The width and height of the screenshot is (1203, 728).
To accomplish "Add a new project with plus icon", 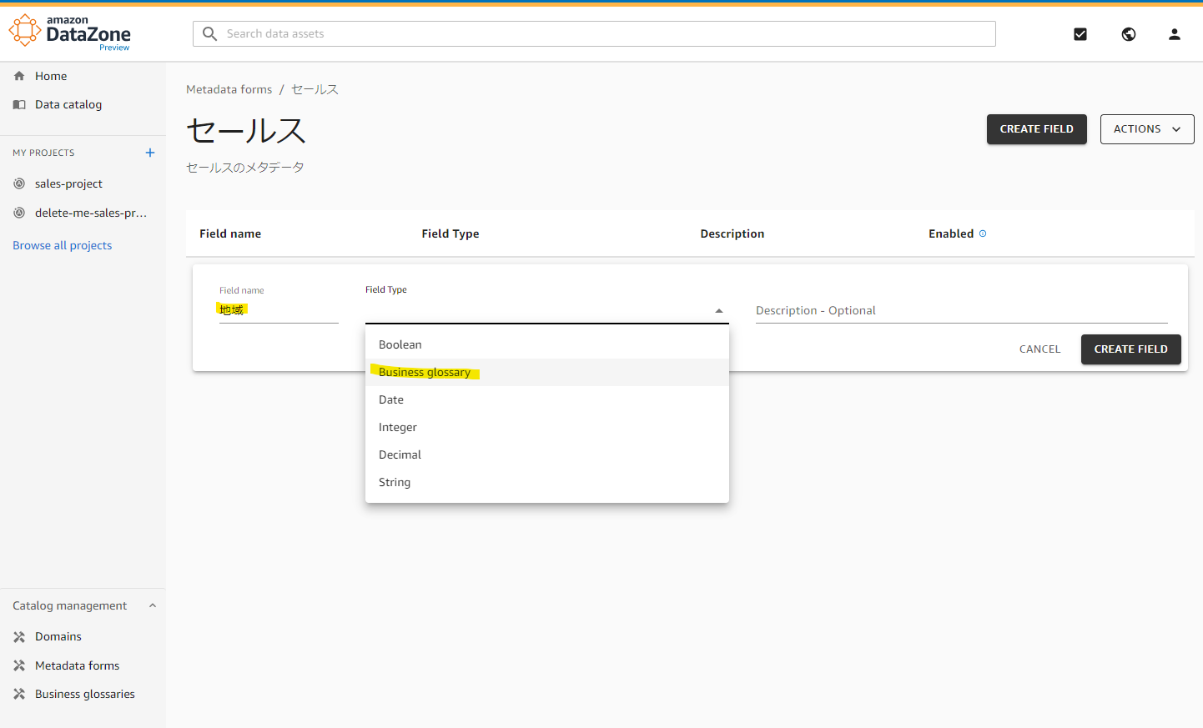I will 150,153.
